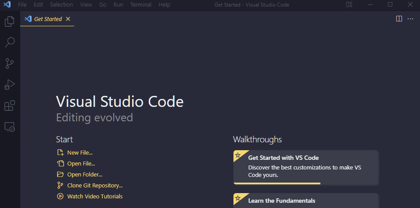Click the VS Code logo in title bar
The width and height of the screenshot is (420, 208).
point(7,4)
